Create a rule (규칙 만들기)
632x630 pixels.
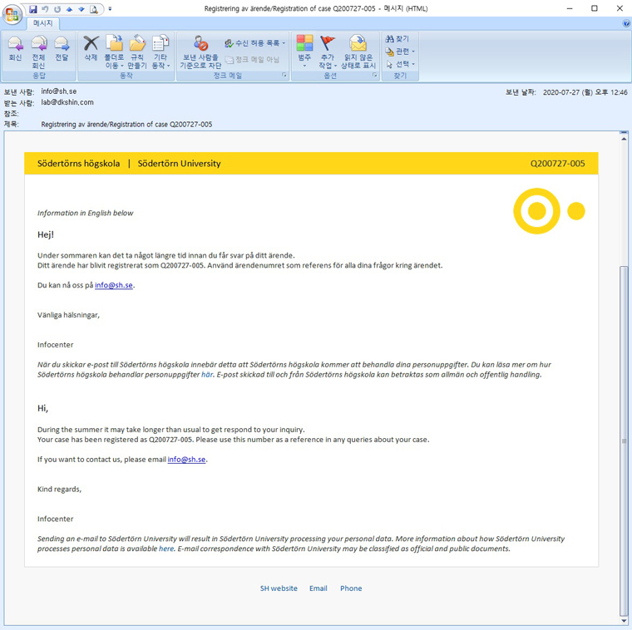click(137, 52)
